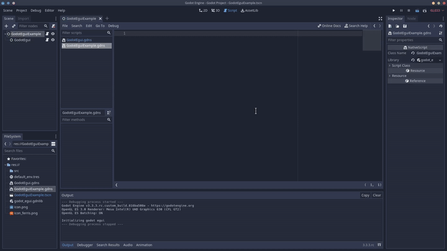Revert the Class Name property
The height and width of the screenshot is (251, 447).
[x=413, y=53]
